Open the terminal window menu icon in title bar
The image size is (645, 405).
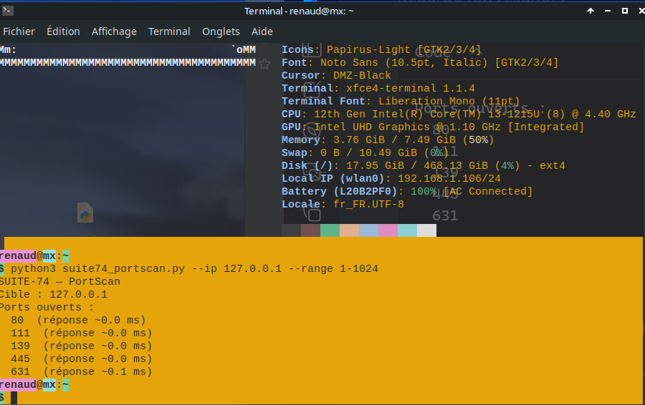[7, 11]
